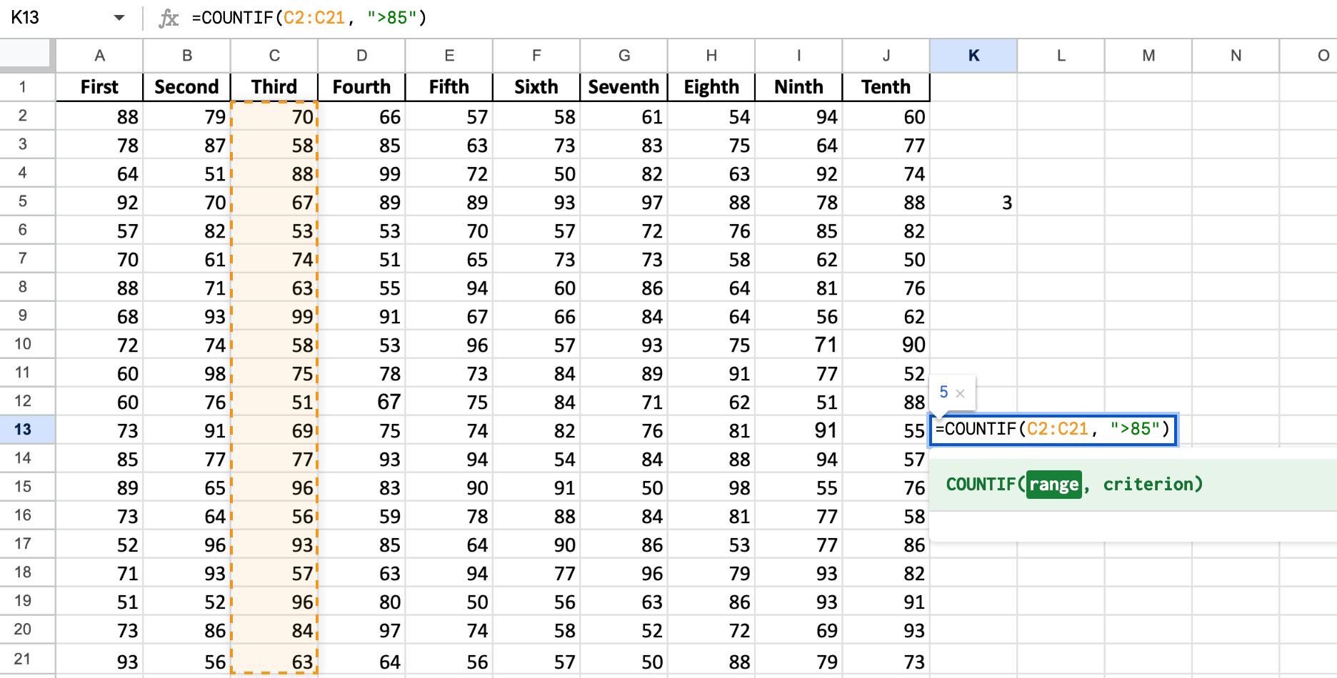Screen dimensions: 1337x678
Task: Select column H header
Action: tap(711, 56)
